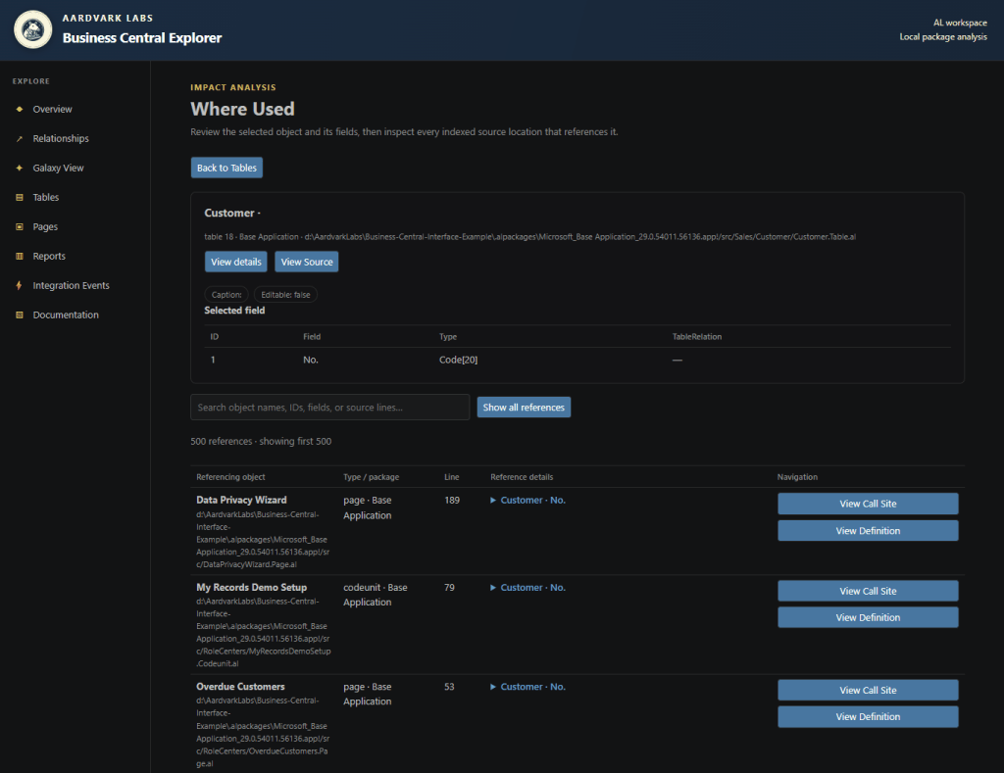Click the TableRelation column header

coord(697,337)
